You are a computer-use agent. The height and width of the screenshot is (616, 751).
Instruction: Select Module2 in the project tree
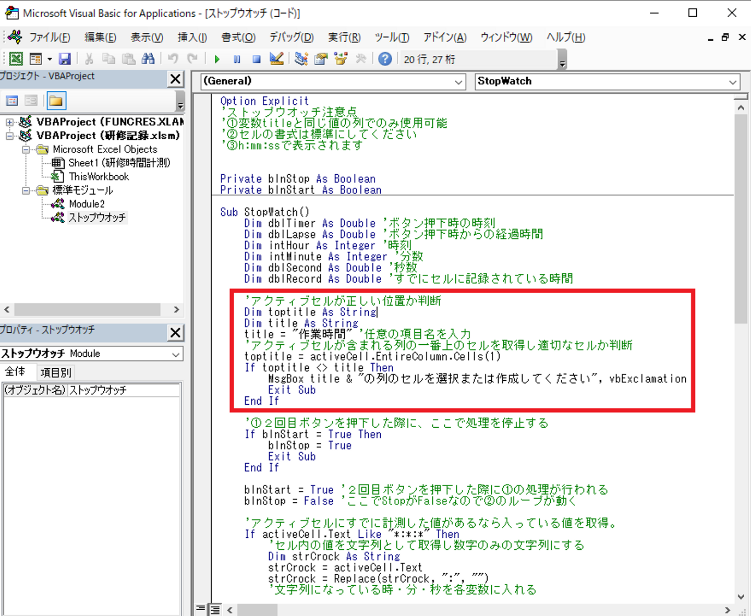click(87, 204)
